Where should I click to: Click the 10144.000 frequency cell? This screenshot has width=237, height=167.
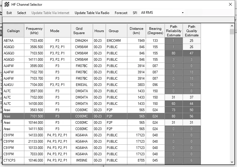pyautogui.click(x=34, y=123)
